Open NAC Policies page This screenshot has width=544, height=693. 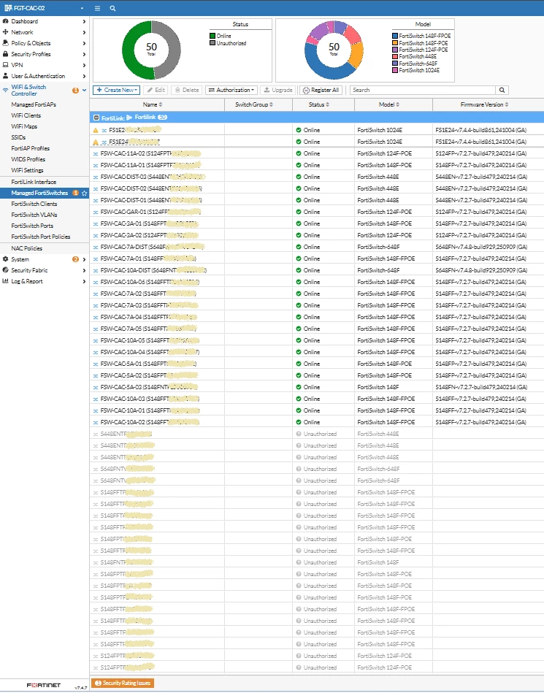point(27,248)
